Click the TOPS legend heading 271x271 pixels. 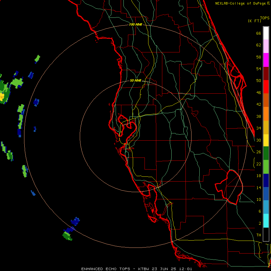tap(265, 18)
